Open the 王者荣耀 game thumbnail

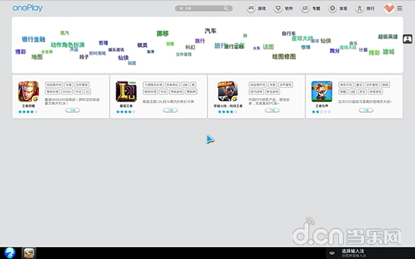pyautogui.click(x=28, y=91)
